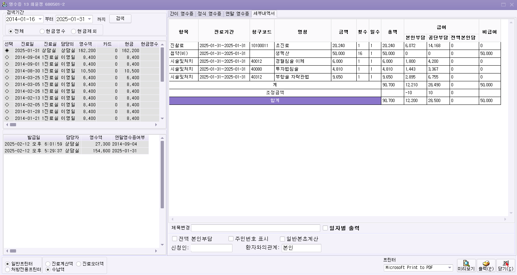Click the 닫기(C) exit icon button

tap(506, 265)
